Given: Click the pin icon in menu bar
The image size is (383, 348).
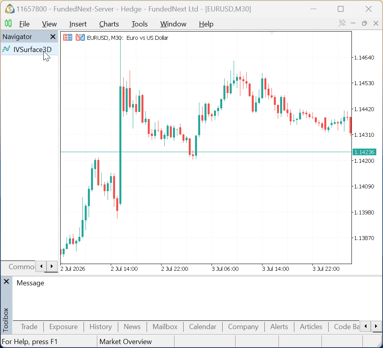Looking at the screenshot, I should tap(342, 23).
